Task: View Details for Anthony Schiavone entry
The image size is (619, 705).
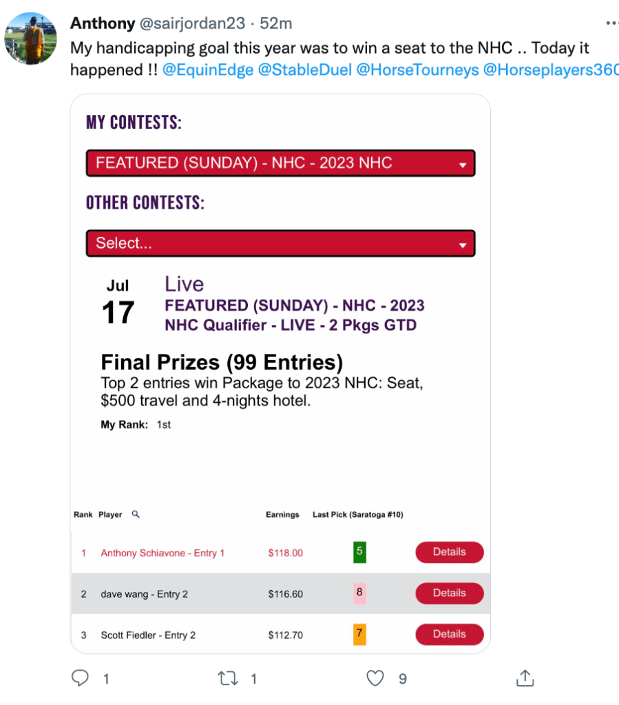Action: point(449,552)
